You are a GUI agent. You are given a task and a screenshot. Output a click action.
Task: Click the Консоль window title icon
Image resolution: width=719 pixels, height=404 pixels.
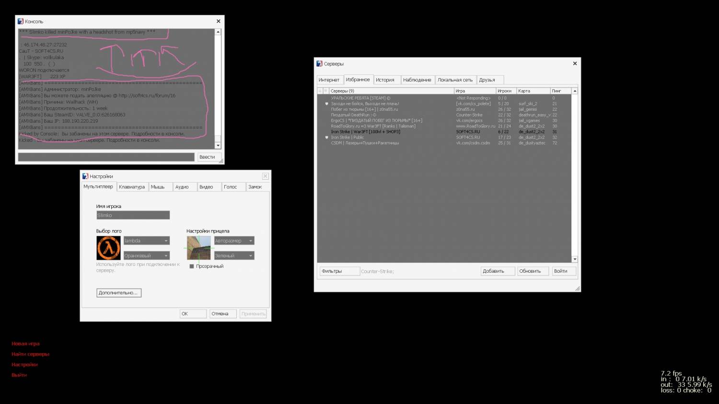click(x=21, y=22)
